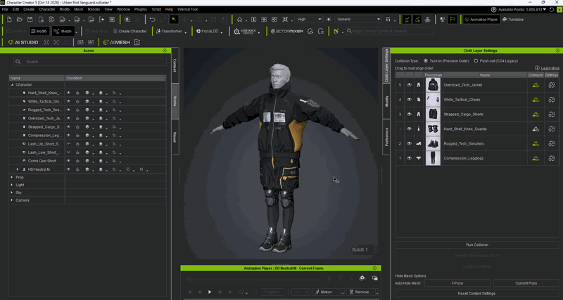The image size is (563, 300).
Task: Click the Play button in Animation Player
Action: [210, 292]
